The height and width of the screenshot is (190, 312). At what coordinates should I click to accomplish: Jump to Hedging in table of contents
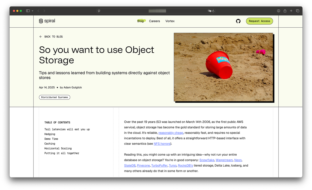[50, 134]
